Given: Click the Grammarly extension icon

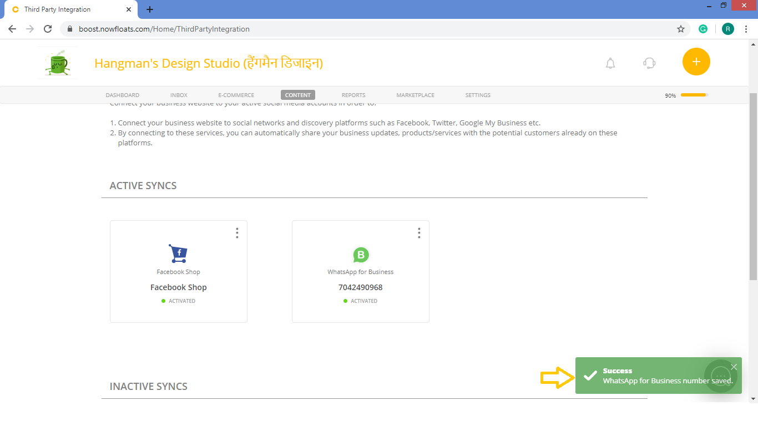Looking at the screenshot, I should point(703,29).
